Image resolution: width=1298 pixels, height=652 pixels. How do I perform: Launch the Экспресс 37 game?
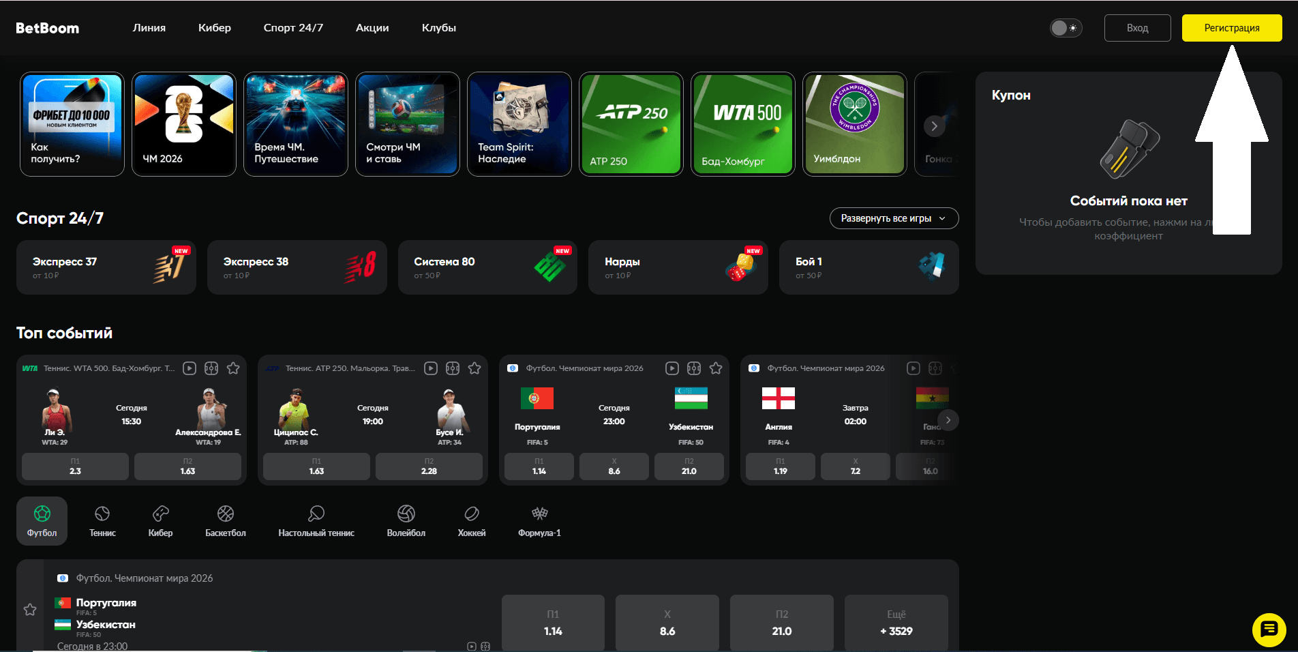[106, 267]
